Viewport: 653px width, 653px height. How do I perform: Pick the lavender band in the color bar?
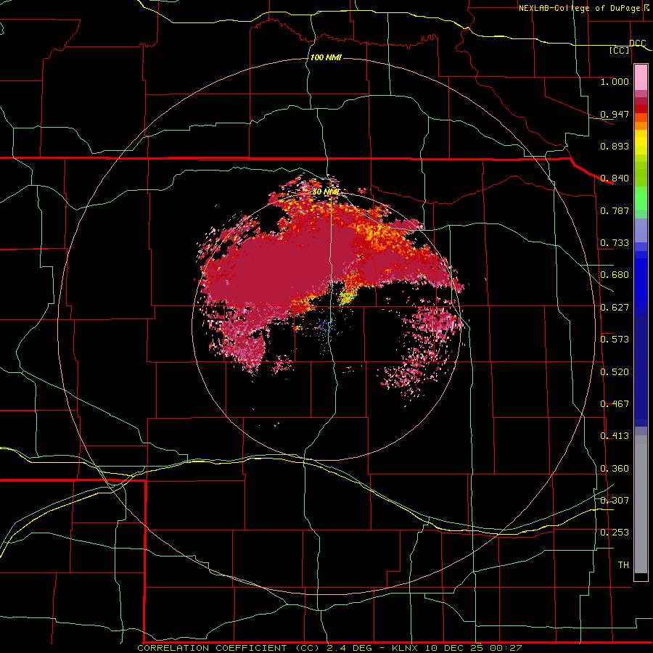click(641, 230)
